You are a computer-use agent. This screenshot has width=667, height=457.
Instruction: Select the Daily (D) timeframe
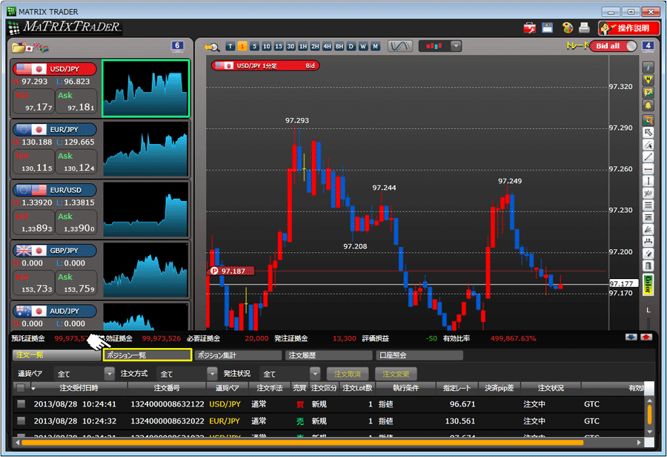pyautogui.click(x=351, y=47)
